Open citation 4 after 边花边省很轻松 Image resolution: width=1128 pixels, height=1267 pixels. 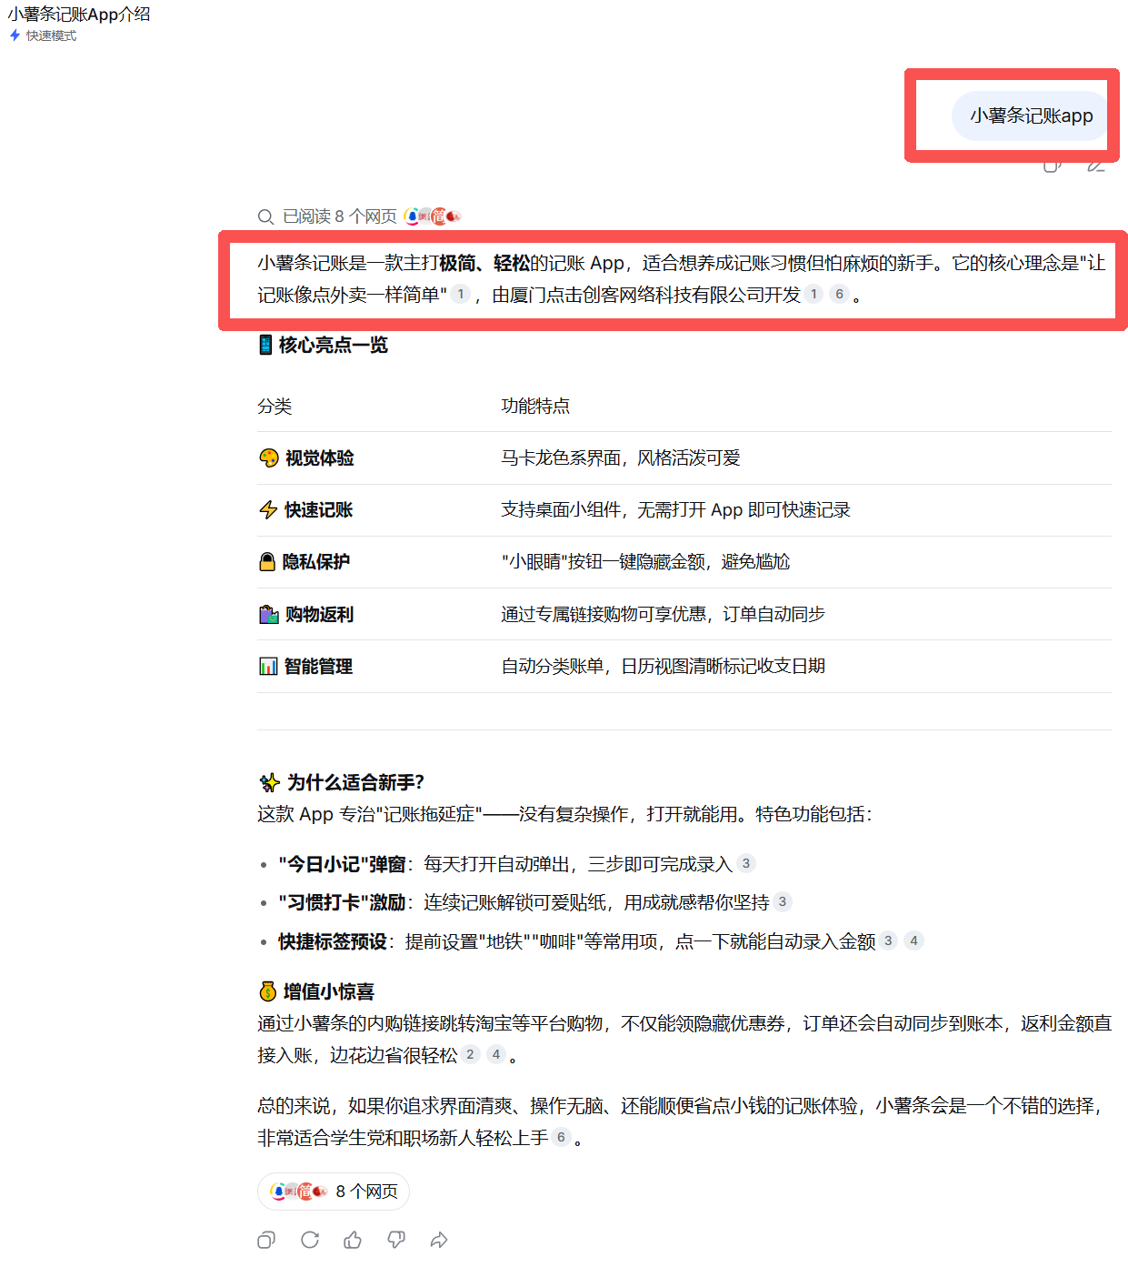point(496,1054)
